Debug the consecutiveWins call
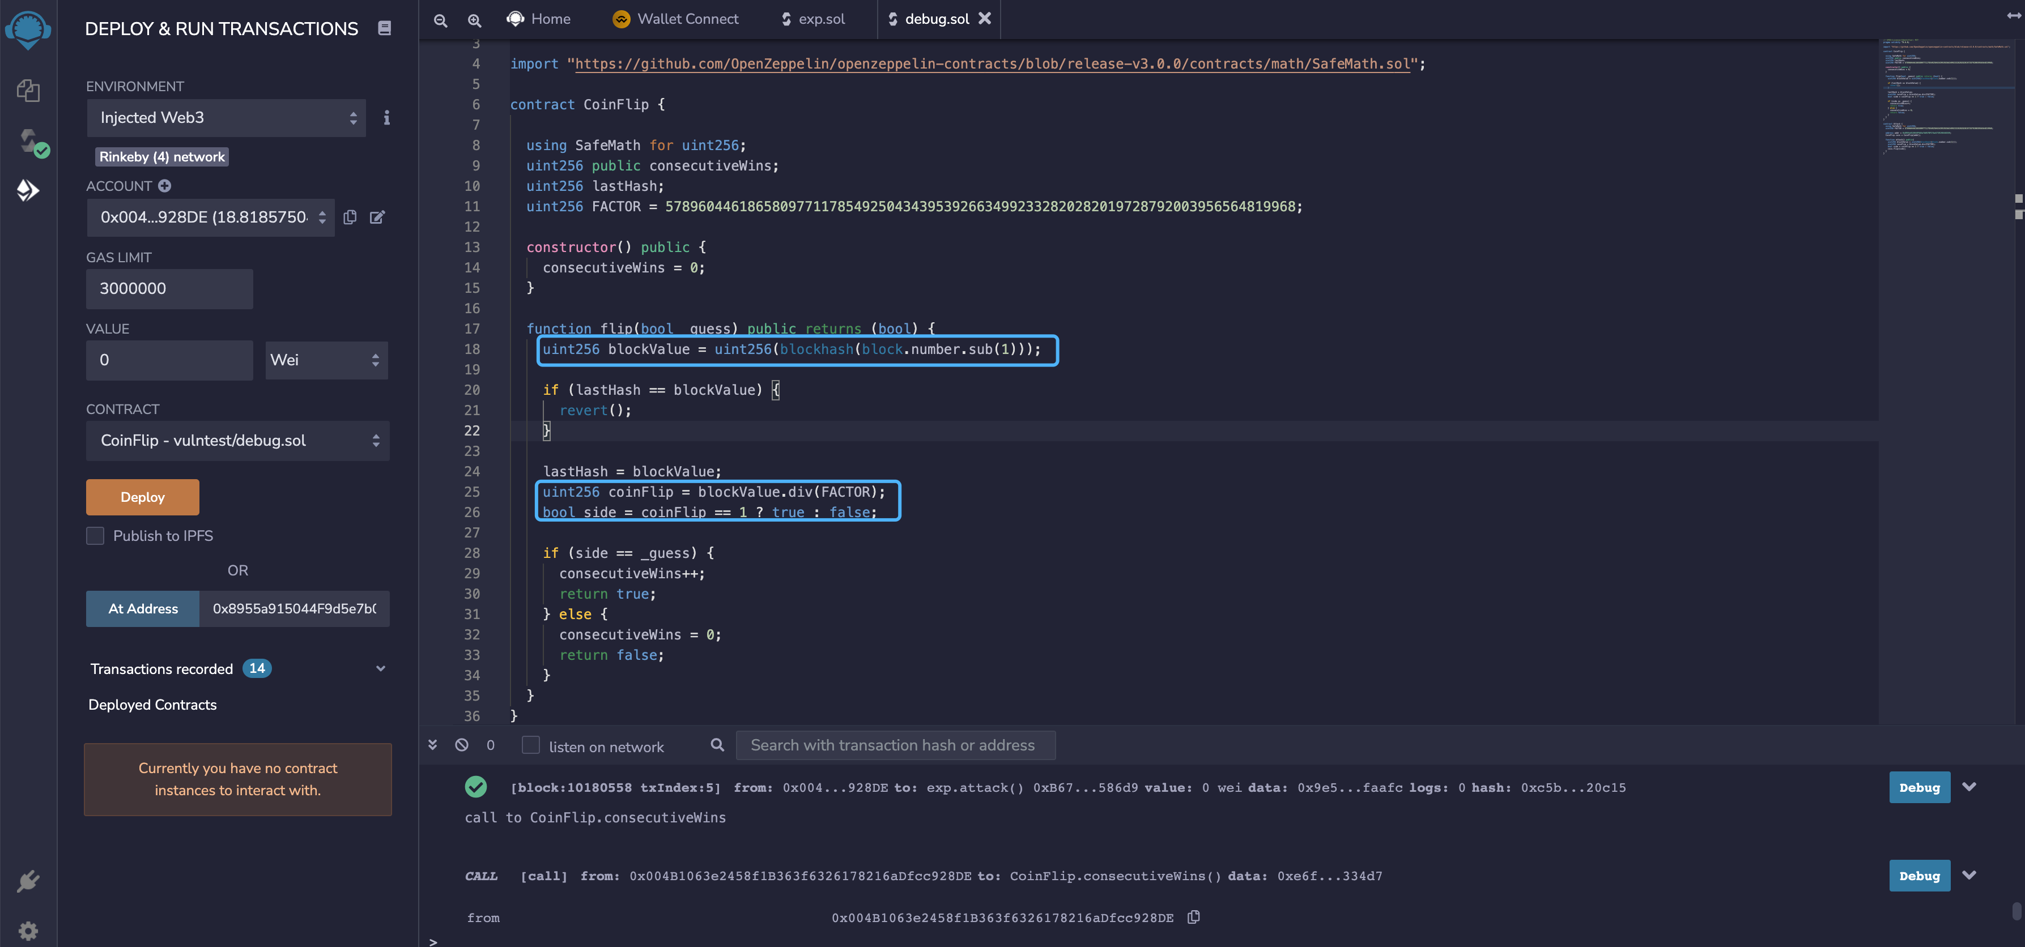Viewport: 2025px width, 947px height. coord(1919,876)
